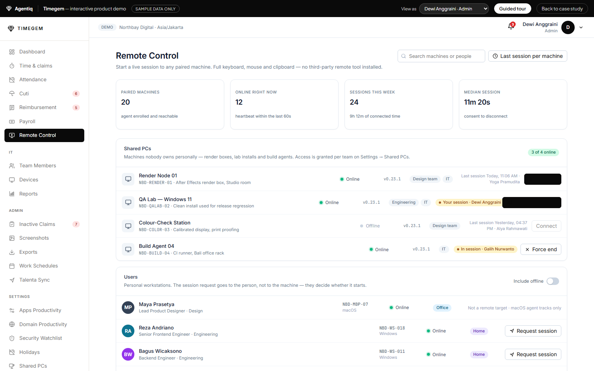Click Back to case study

tap(562, 9)
